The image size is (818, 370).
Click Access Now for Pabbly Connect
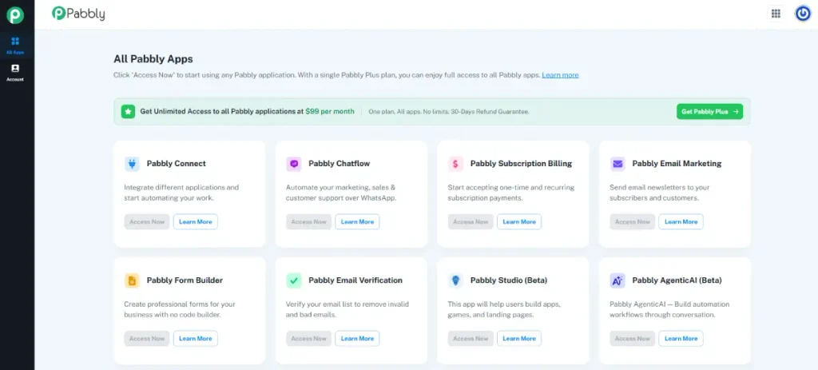(x=147, y=222)
